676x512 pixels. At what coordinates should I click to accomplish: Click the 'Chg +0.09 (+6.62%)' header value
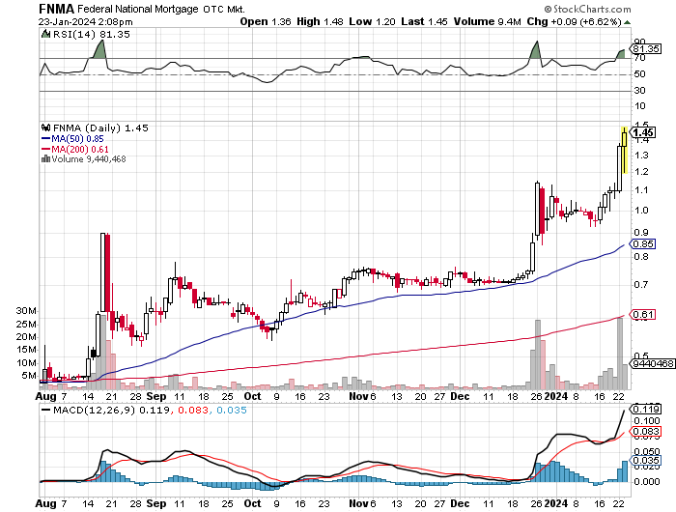pos(574,21)
